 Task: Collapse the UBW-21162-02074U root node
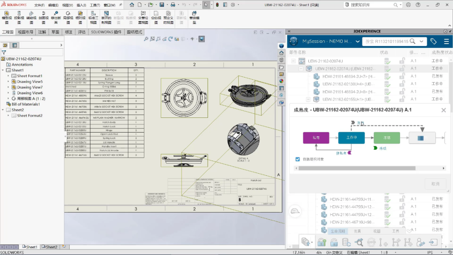click(294, 61)
